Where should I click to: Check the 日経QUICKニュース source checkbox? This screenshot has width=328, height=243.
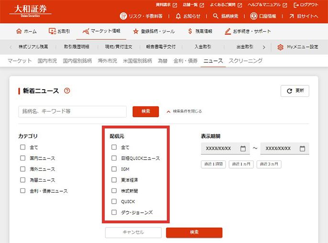[114, 158]
